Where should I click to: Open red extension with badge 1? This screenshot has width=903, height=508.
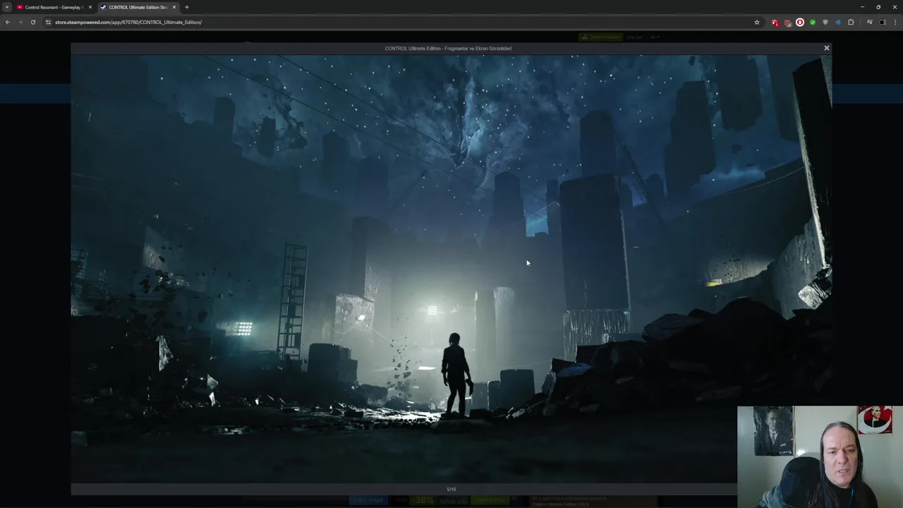775,23
